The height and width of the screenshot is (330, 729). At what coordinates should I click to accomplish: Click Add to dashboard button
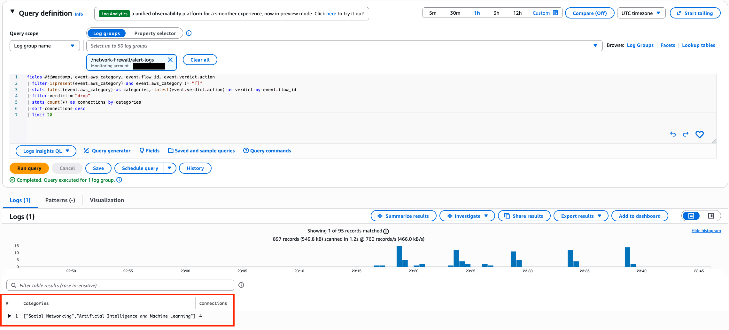point(640,216)
